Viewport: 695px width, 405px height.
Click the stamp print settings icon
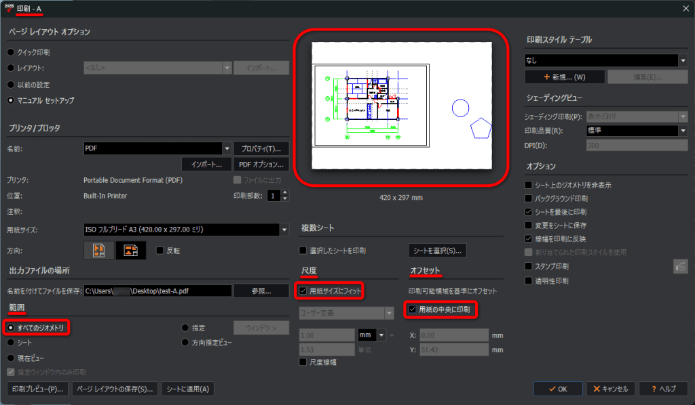(680, 266)
